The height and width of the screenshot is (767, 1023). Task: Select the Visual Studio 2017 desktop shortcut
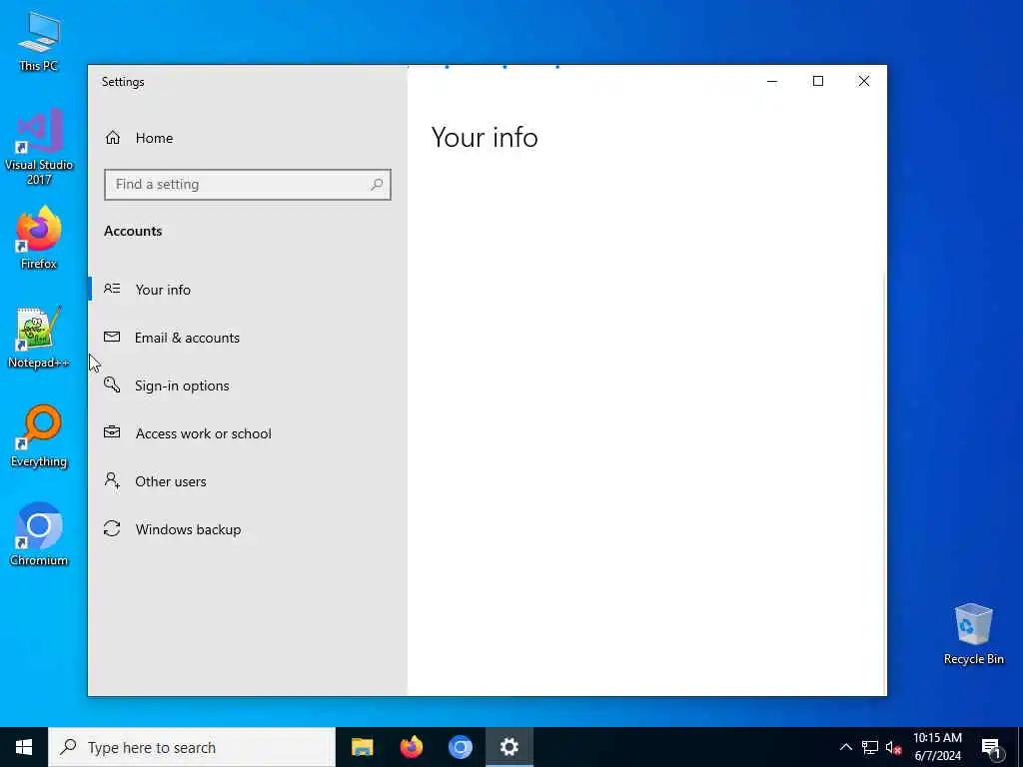tap(39, 147)
